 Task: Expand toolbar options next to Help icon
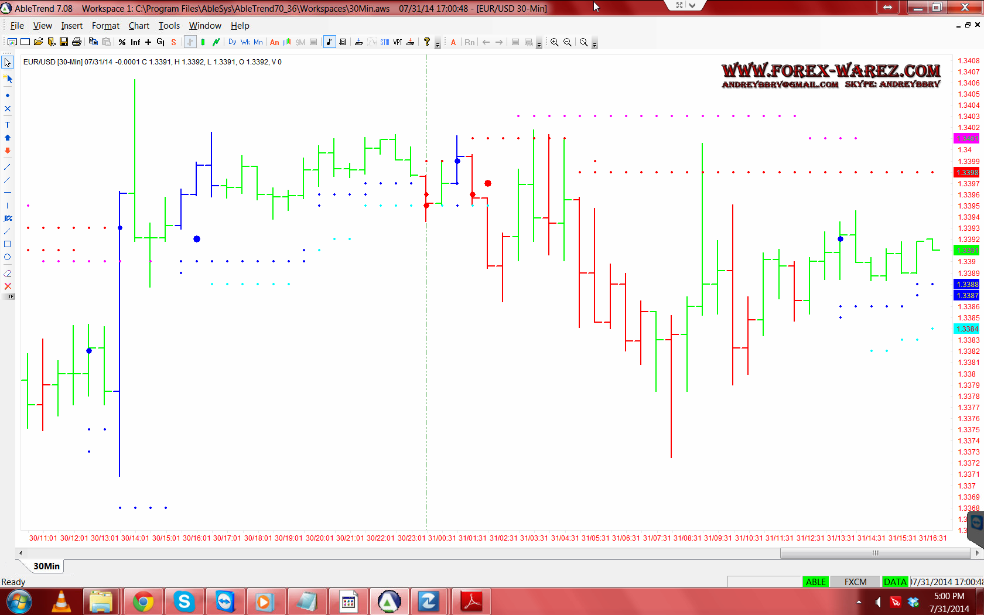tap(438, 45)
